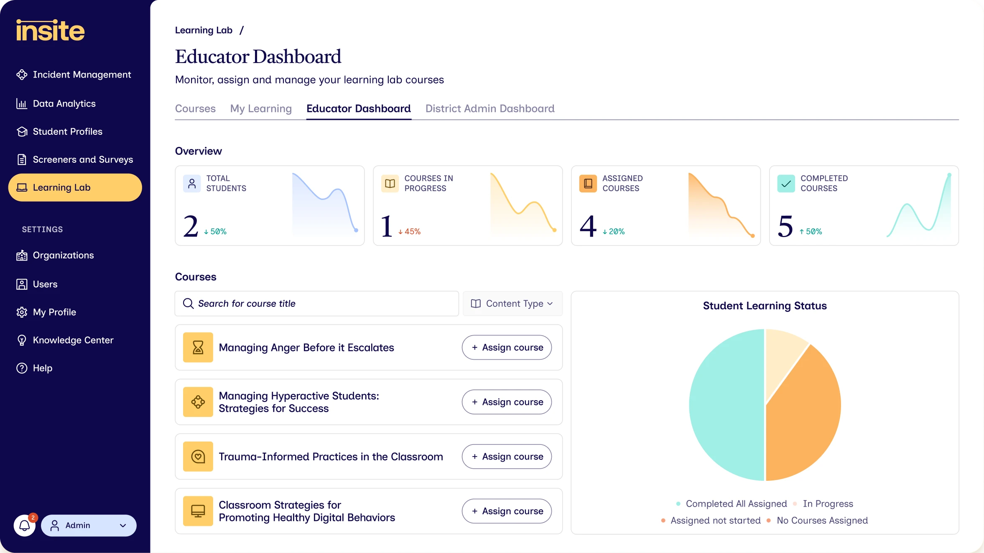Click the insite logo
This screenshot has width=984, height=553.
pyautogui.click(x=50, y=30)
